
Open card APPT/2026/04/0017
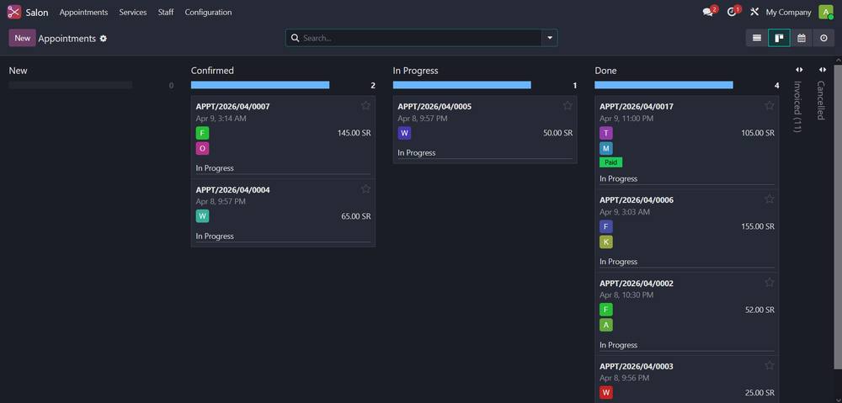click(x=687, y=142)
